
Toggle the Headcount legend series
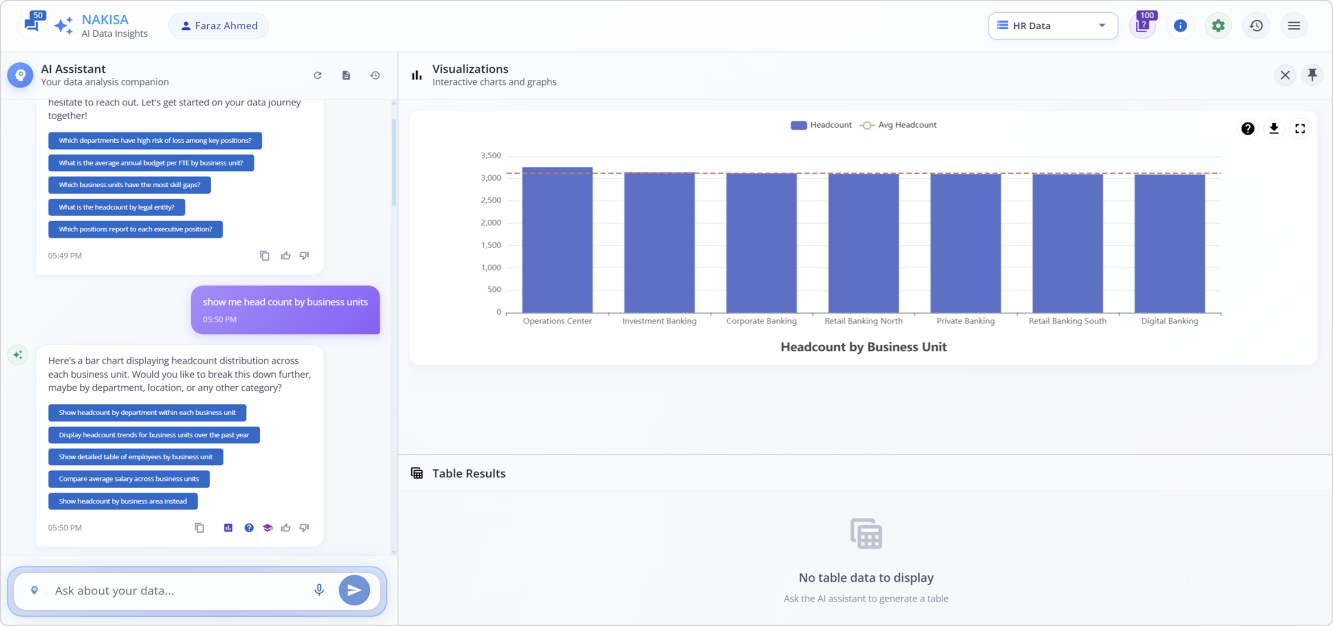[821, 125]
